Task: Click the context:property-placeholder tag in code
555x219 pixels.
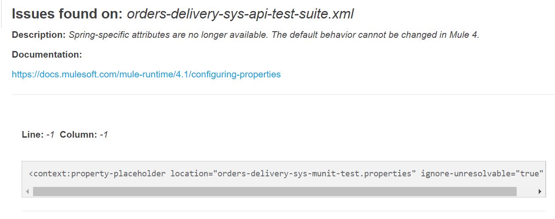Action: [97, 173]
